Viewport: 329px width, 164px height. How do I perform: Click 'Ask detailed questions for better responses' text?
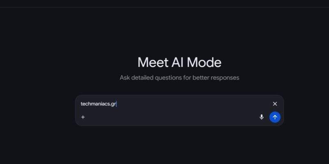[179, 77]
